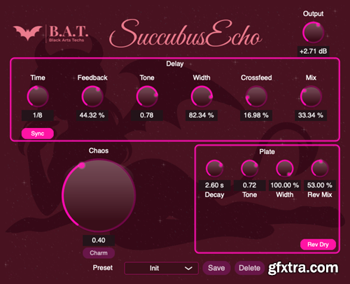Click the large Chaos knob
The height and width of the screenshot is (284, 350).
(x=99, y=195)
